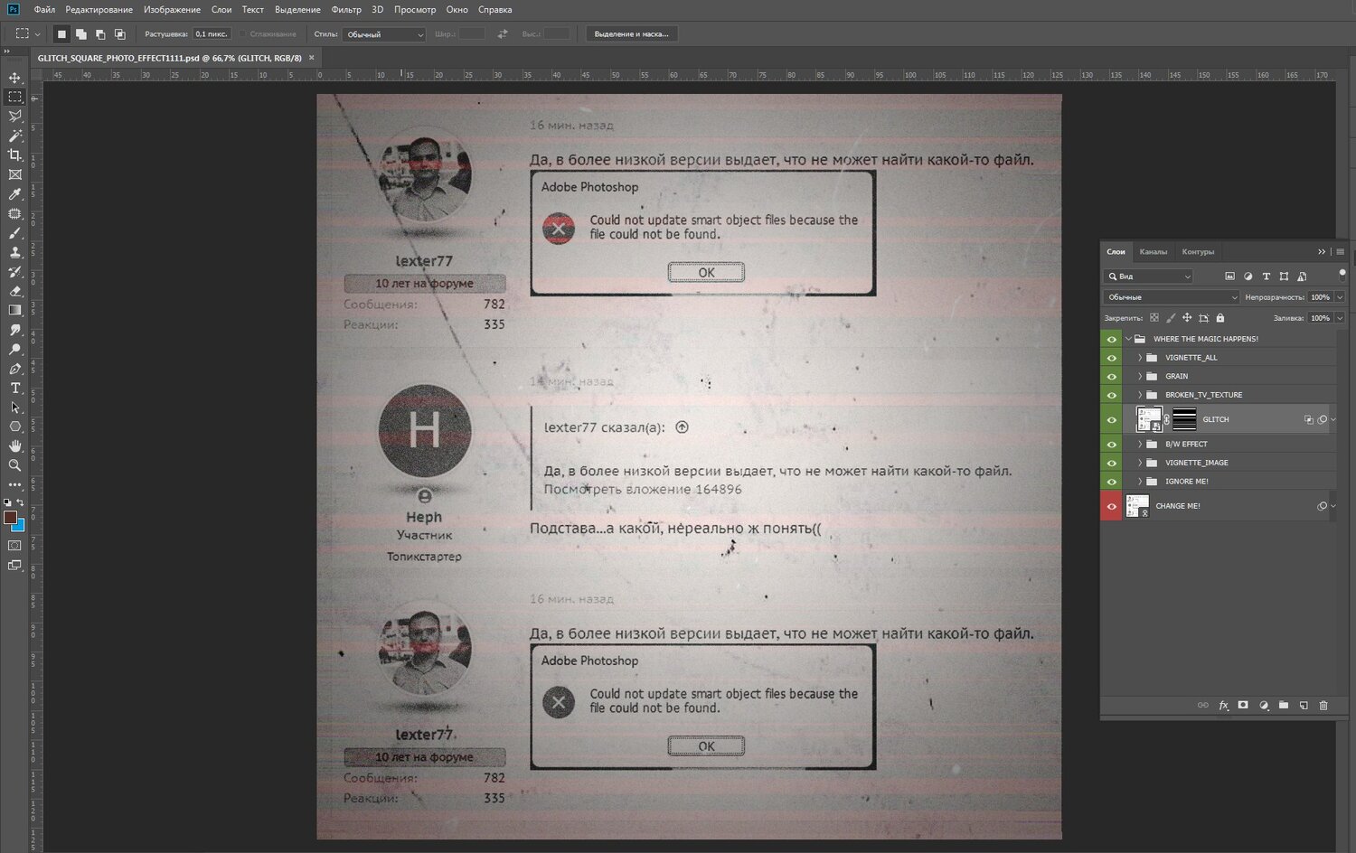Screen dimensions: 1356x853
Task: Select the Magic Wand tool
Action: coord(15,136)
